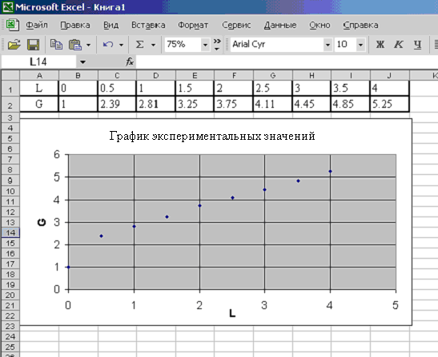This screenshot has height=357, width=438.
Task: Select column A header
Action: pos(39,75)
